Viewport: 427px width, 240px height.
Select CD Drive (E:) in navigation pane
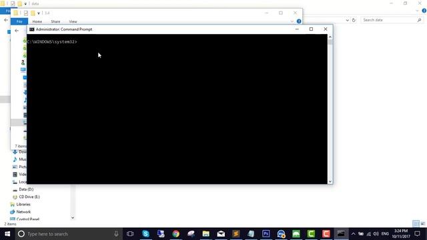[29, 197]
